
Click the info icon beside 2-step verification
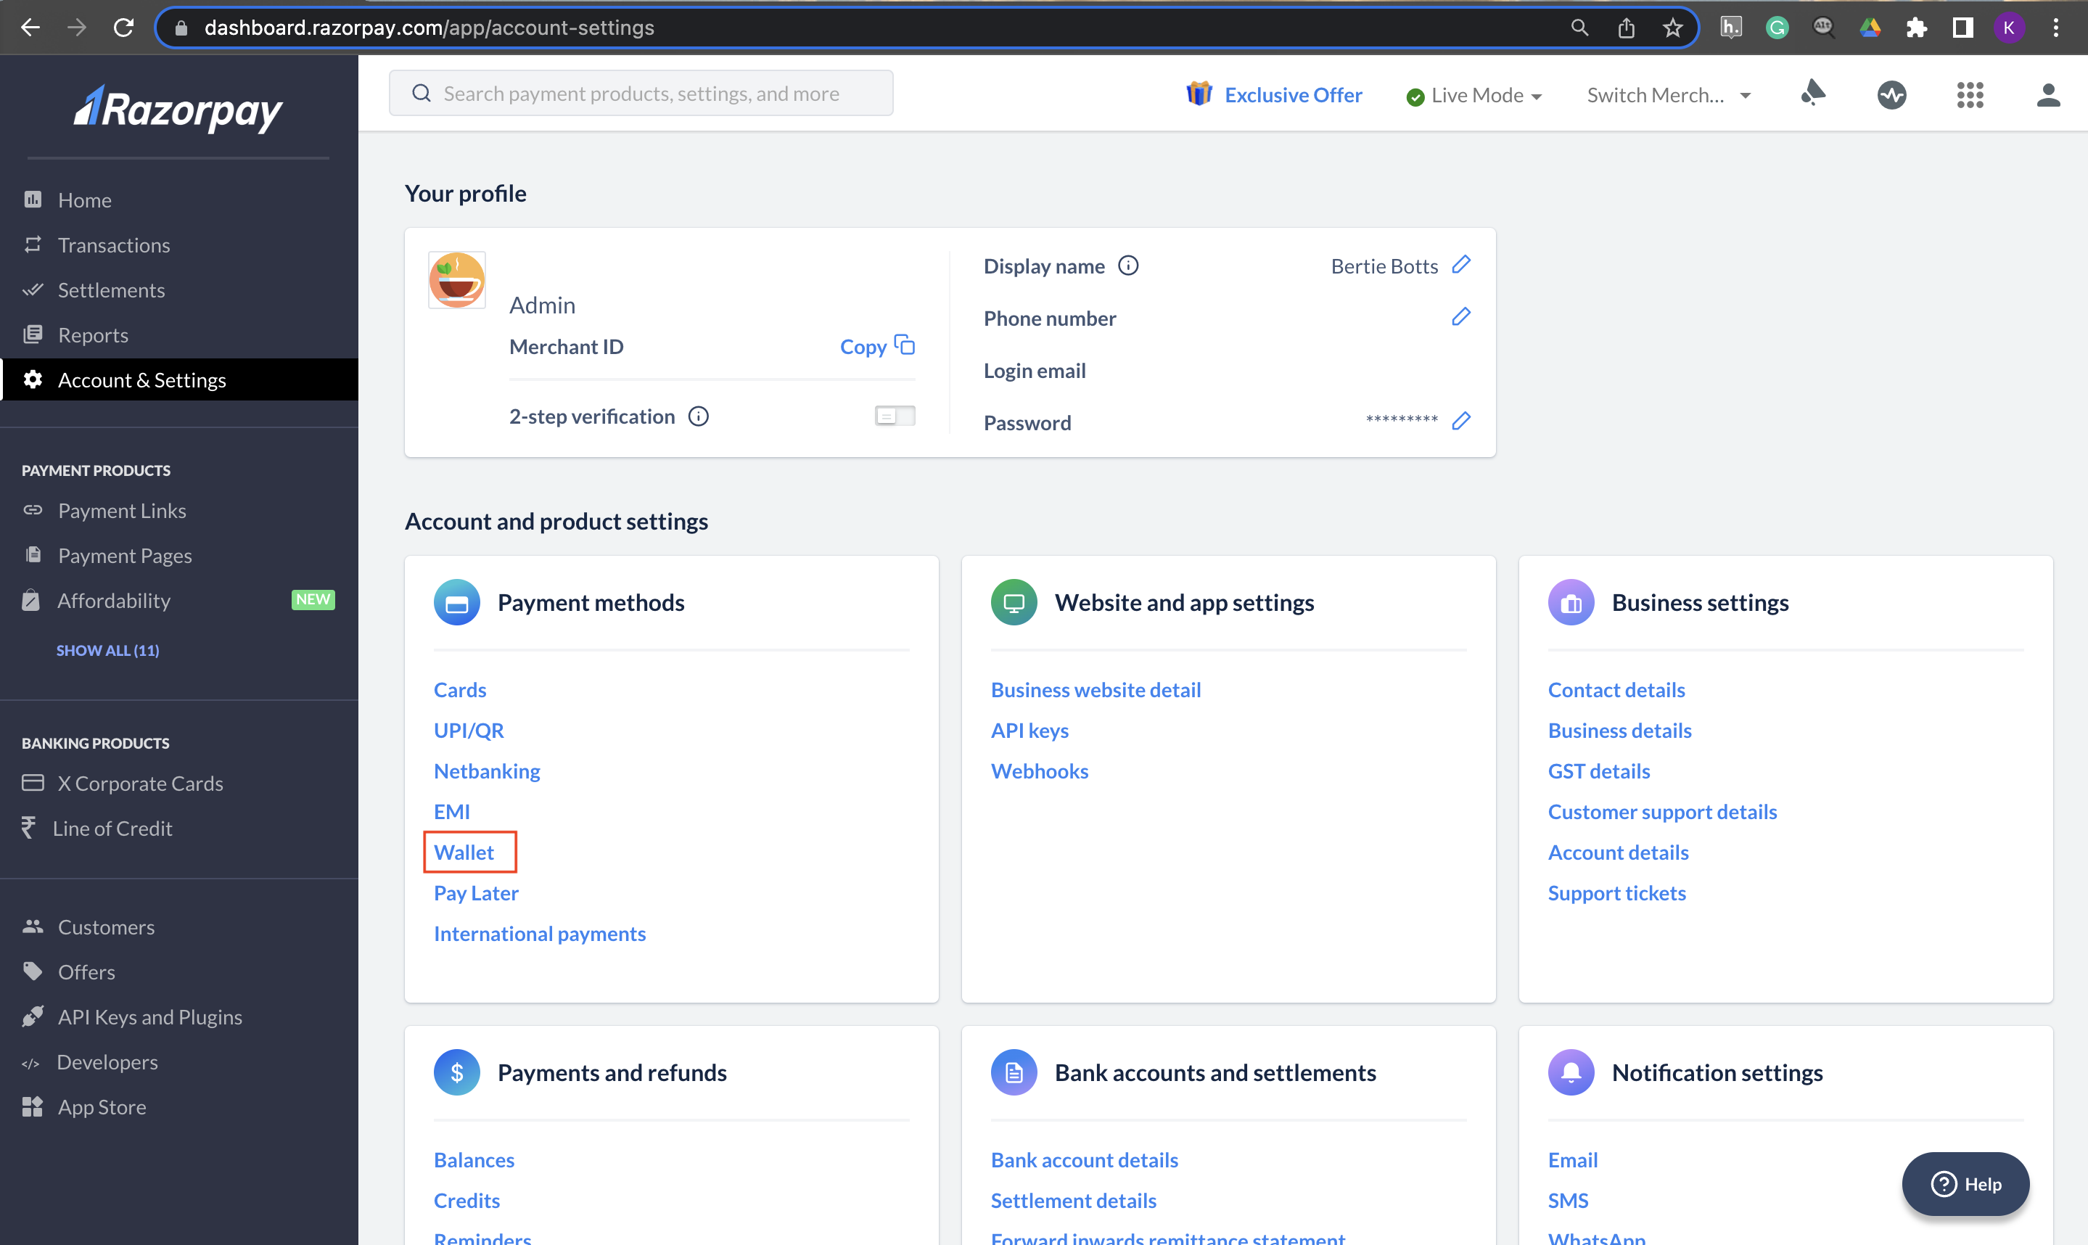point(698,416)
